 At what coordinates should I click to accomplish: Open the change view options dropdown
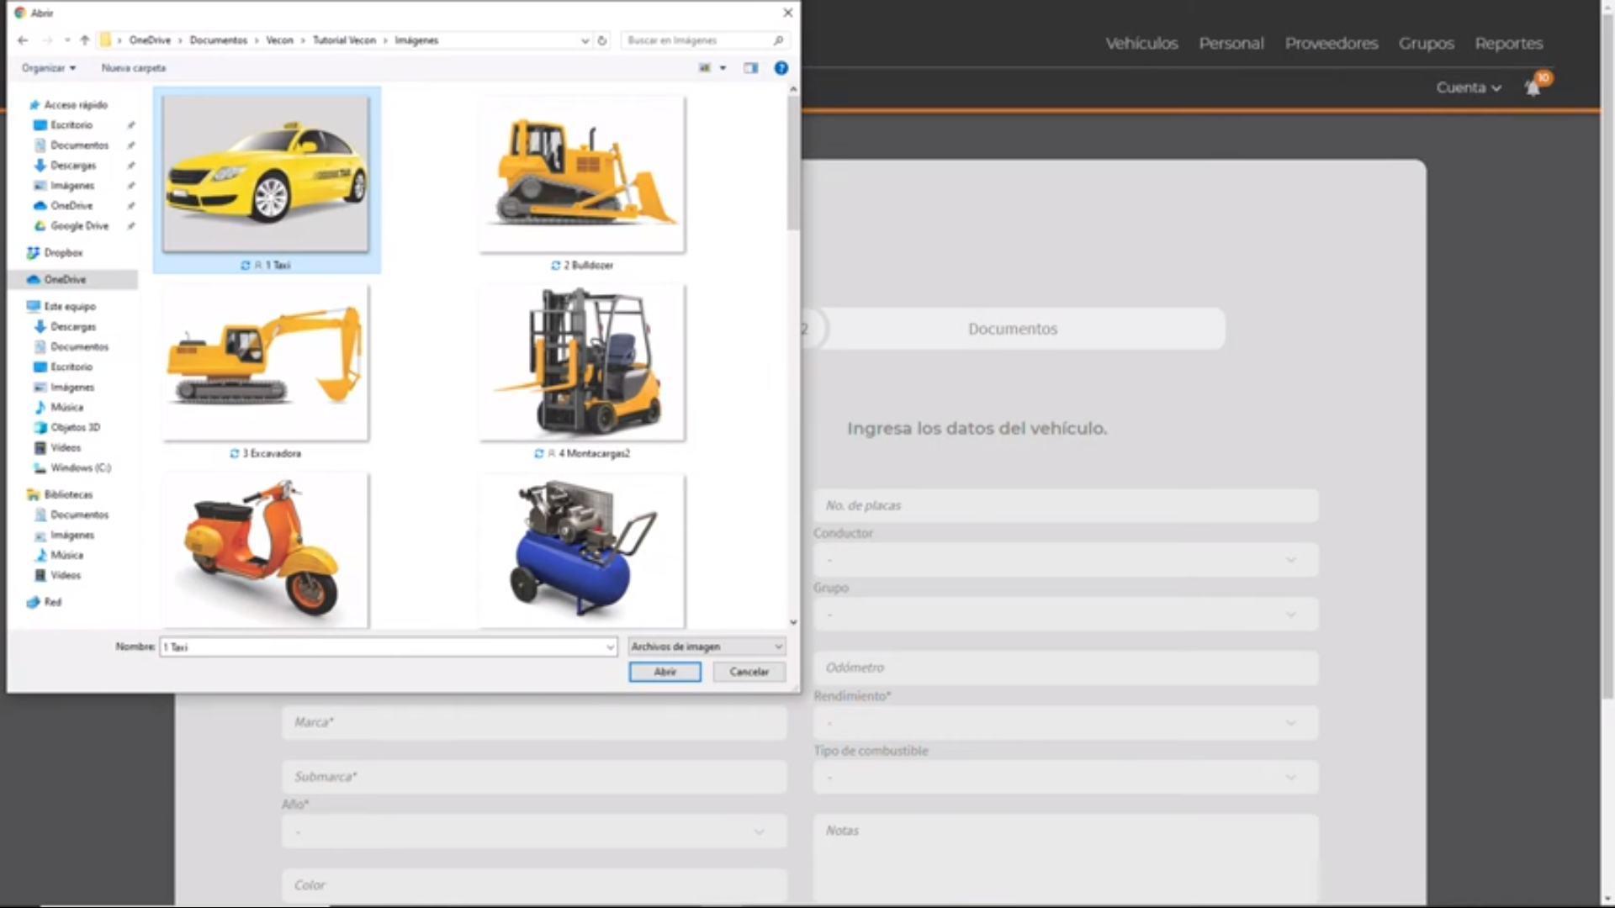tap(723, 68)
